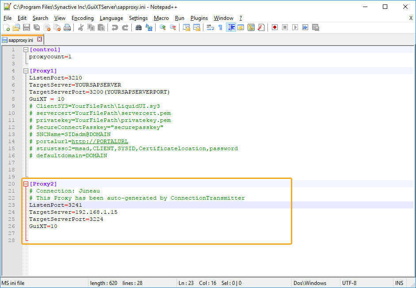Click the X at the menu bar's right end
This screenshot has height=288, width=416.
[411, 18]
